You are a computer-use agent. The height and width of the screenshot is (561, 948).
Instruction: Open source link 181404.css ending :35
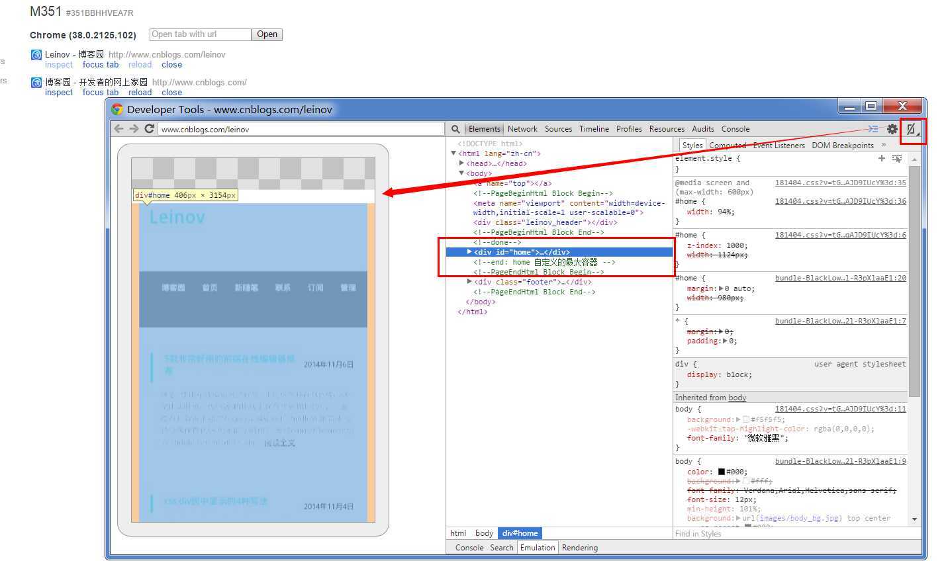(841, 183)
